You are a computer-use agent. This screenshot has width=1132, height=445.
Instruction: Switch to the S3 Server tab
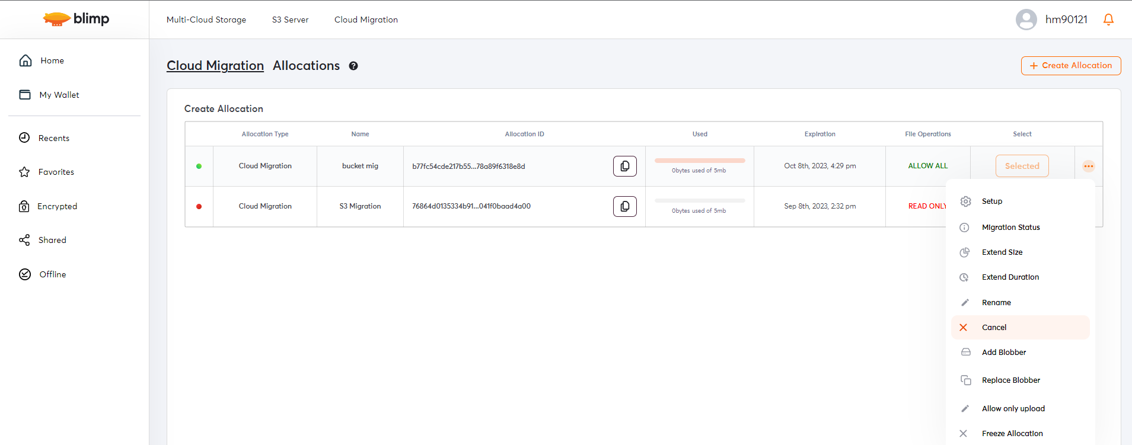pos(290,20)
